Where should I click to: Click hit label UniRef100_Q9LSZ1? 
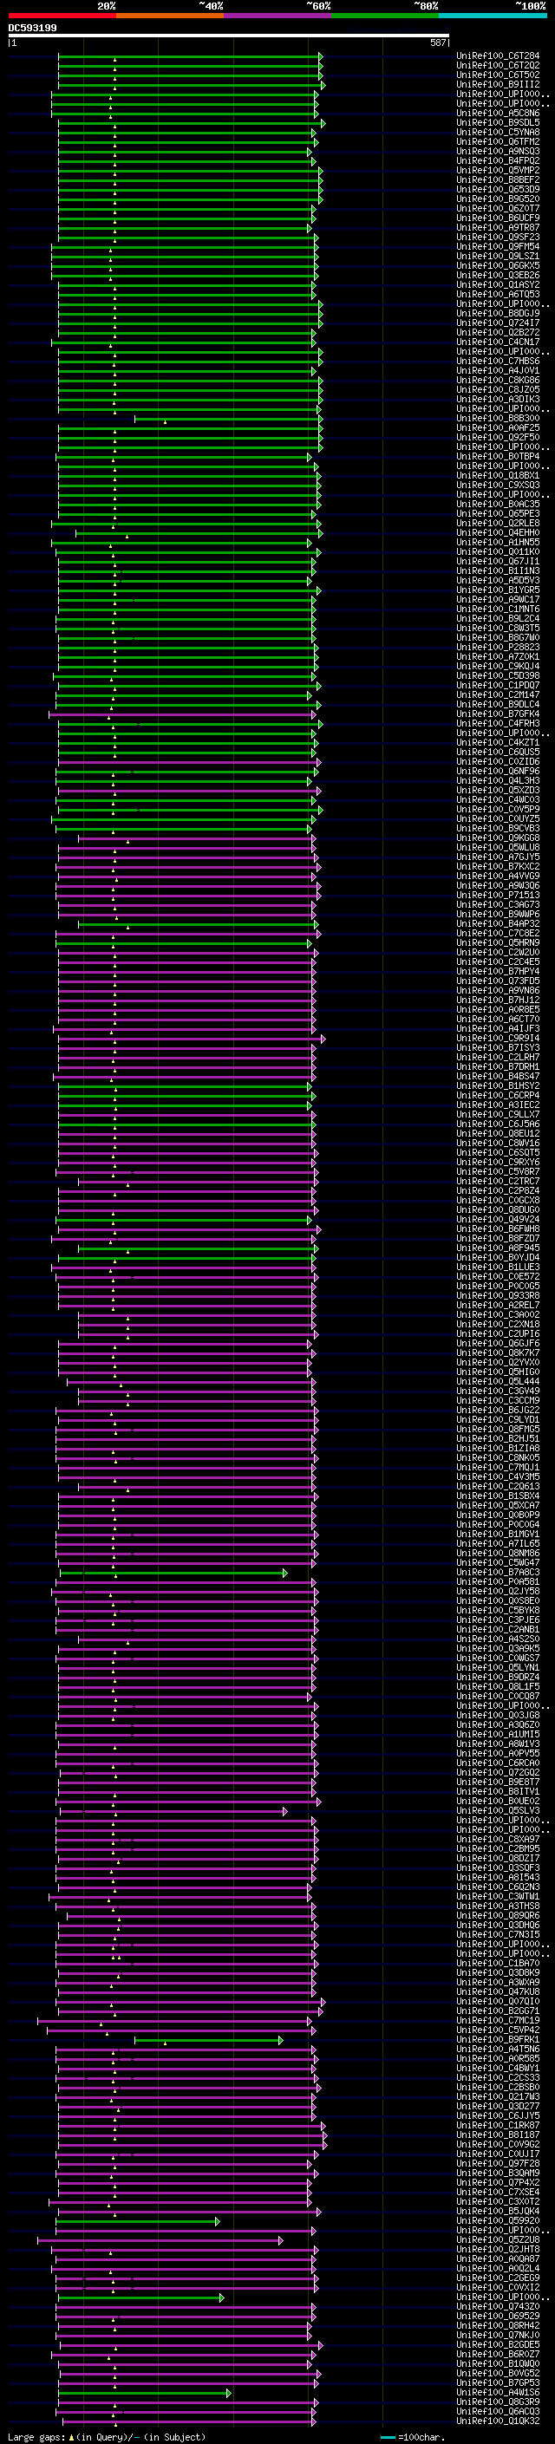498,256
